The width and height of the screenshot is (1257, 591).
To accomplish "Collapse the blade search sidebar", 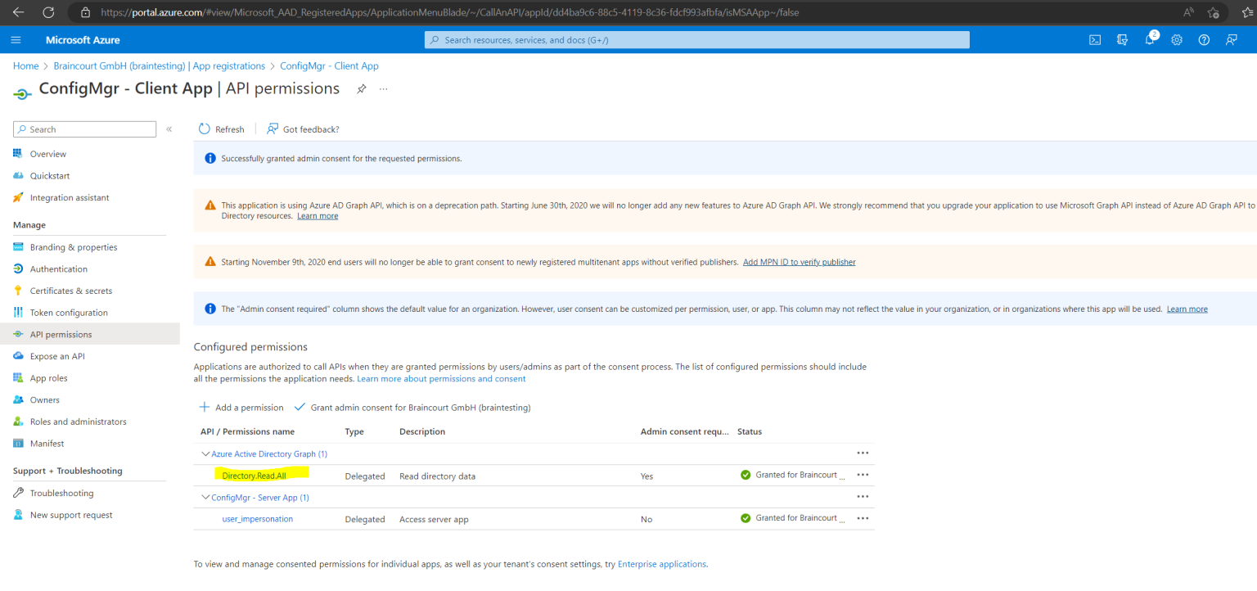I will point(169,129).
